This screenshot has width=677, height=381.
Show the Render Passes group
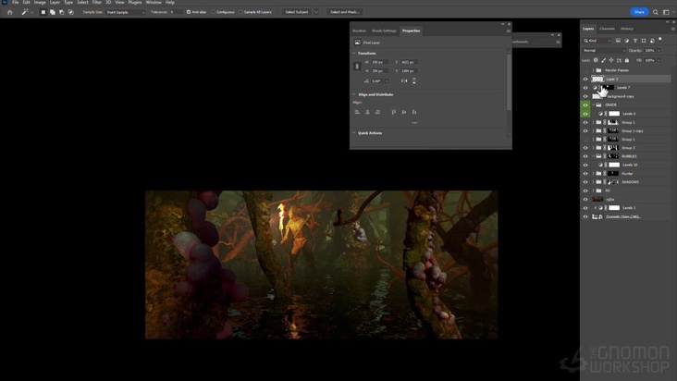coord(585,70)
